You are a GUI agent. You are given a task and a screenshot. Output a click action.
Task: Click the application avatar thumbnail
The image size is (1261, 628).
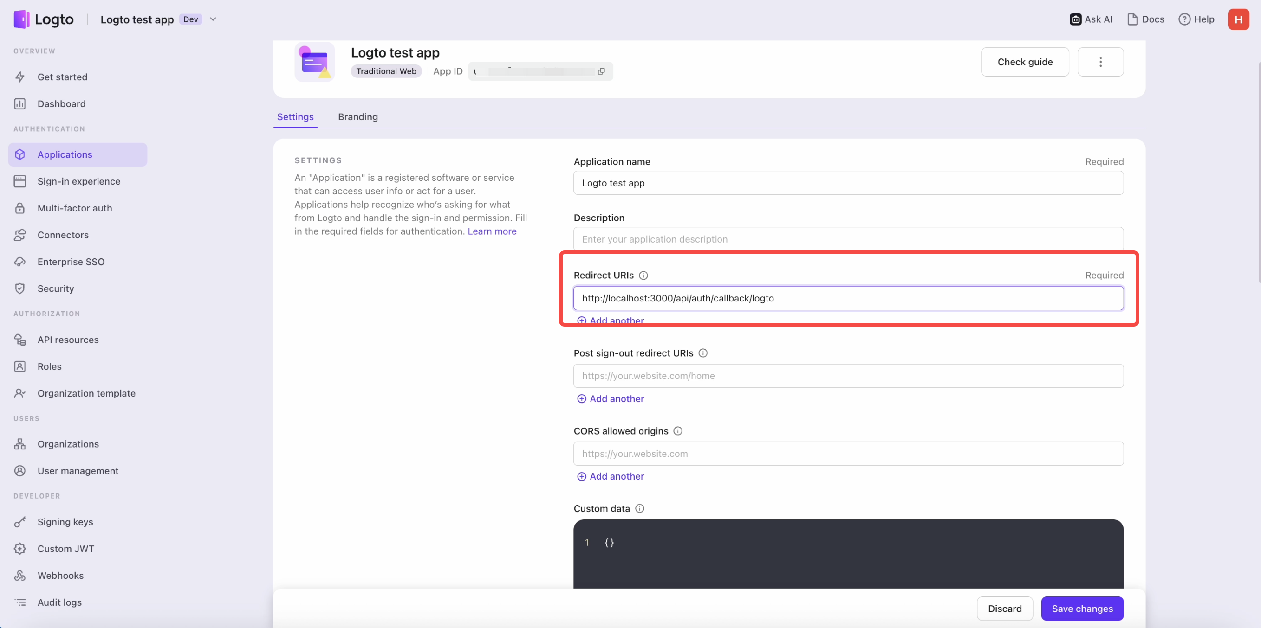(x=315, y=62)
